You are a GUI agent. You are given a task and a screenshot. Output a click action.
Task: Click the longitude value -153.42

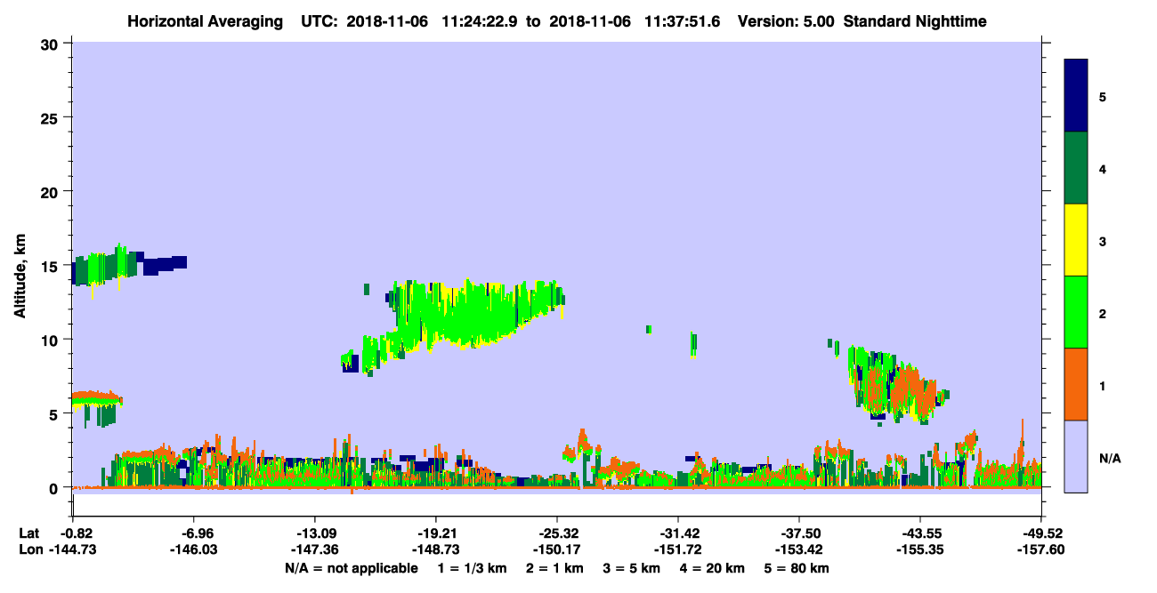pos(798,550)
